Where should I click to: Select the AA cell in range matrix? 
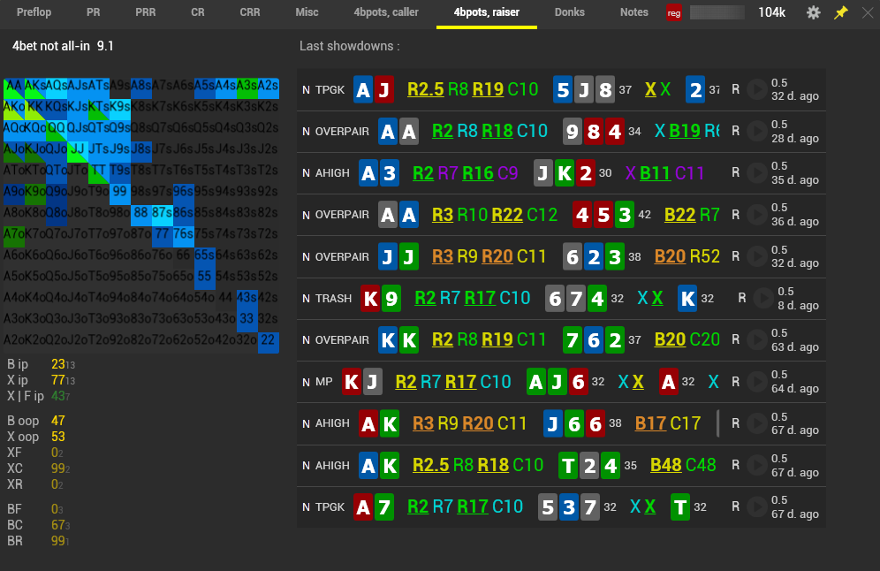click(14, 86)
